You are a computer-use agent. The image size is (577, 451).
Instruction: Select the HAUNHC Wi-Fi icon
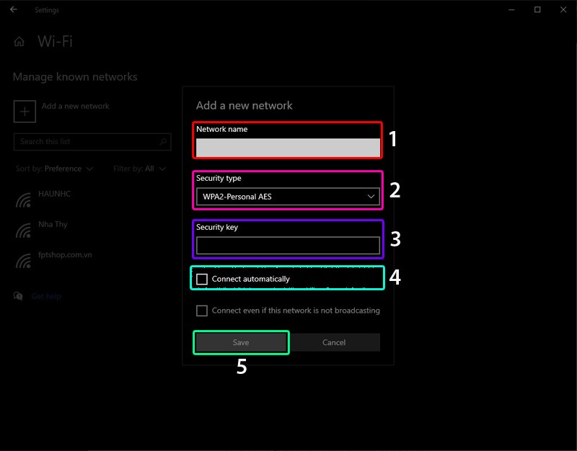(23, 200)
